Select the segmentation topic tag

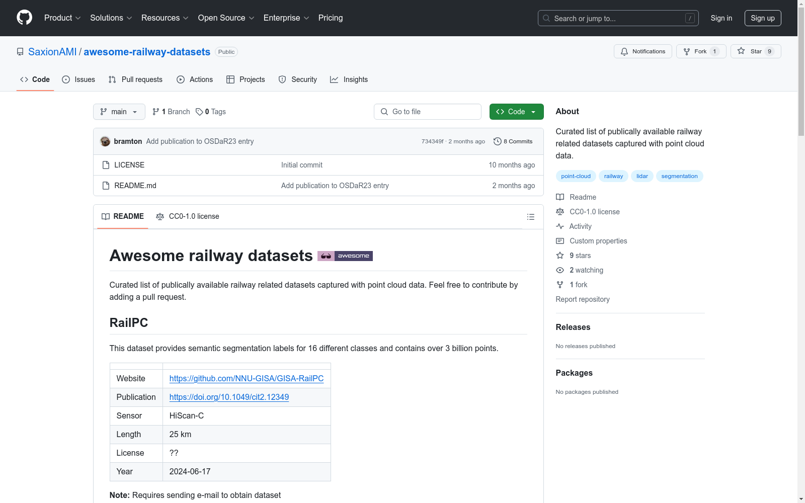pyautogui.click(x=679, y=176)
